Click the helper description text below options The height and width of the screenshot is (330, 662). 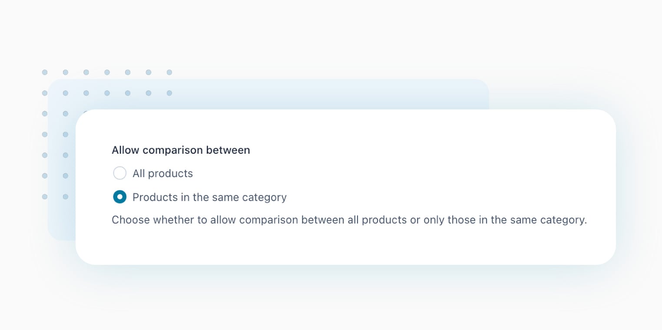(349, 220)
